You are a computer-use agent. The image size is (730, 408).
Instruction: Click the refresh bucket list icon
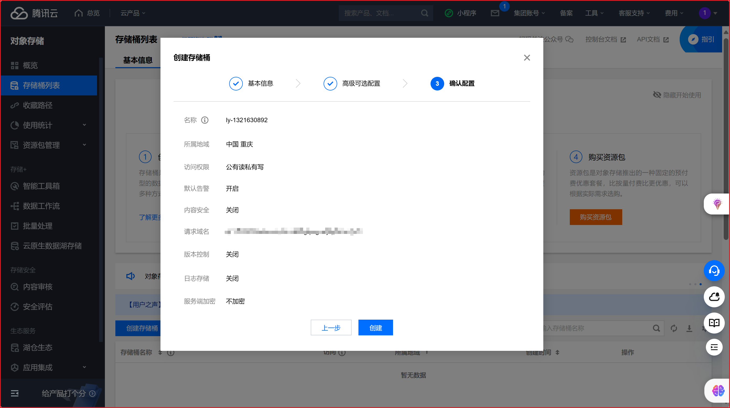[x=674, y=328]
